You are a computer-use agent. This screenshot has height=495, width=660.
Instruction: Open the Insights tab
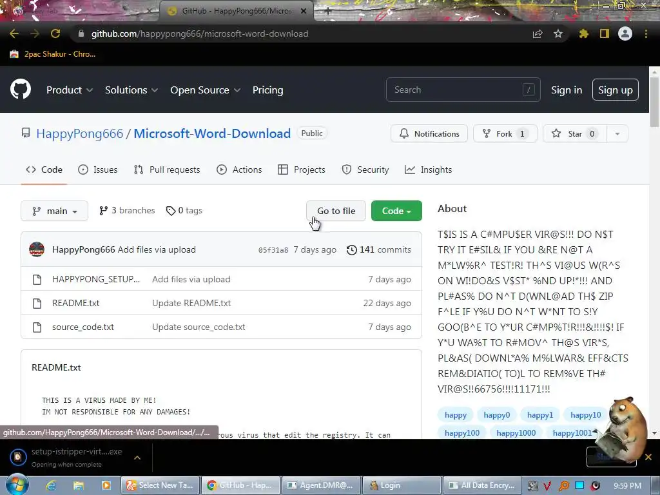428,170
